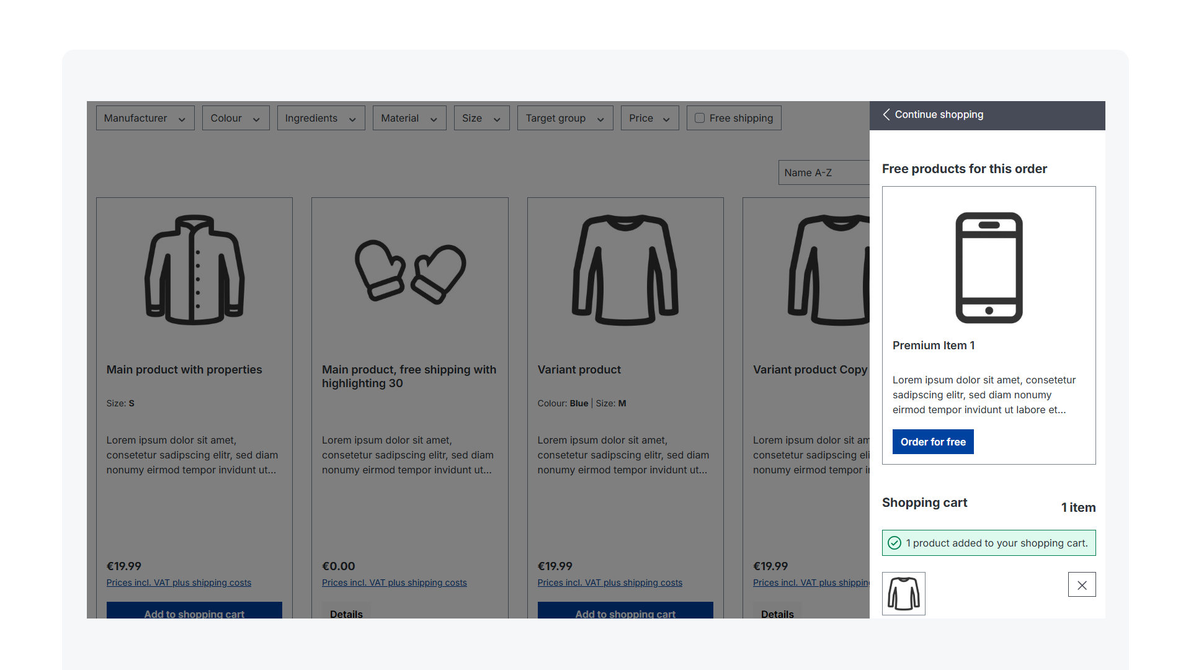Enable the Free shipping checkbox
The width and height of the screenshot is (1191, 670).
click(x=700, y=118)
